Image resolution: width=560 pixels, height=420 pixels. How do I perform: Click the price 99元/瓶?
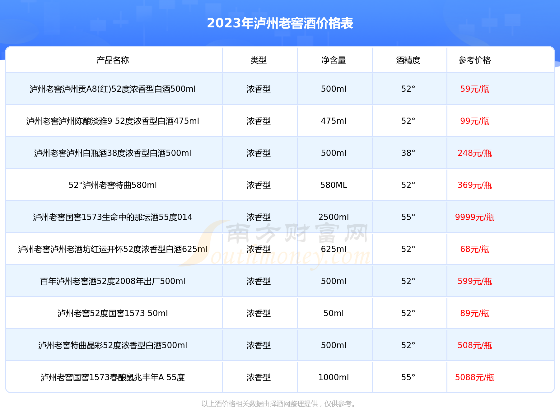[x=475, y=121]
